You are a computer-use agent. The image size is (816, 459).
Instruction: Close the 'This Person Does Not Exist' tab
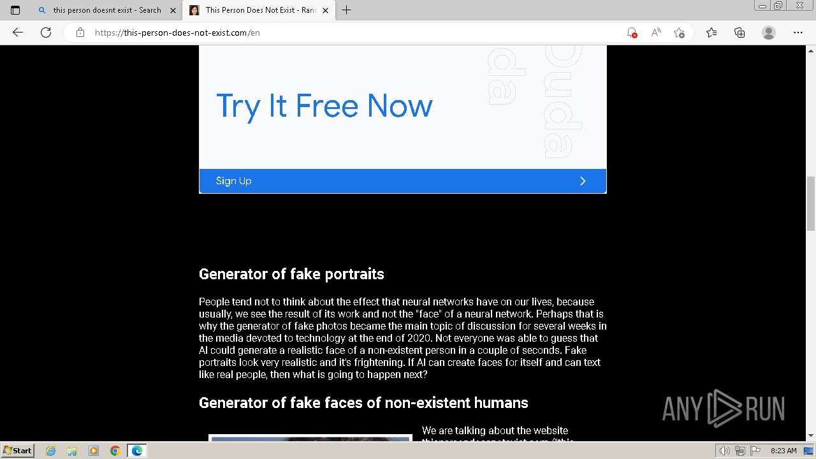point(325,10)
